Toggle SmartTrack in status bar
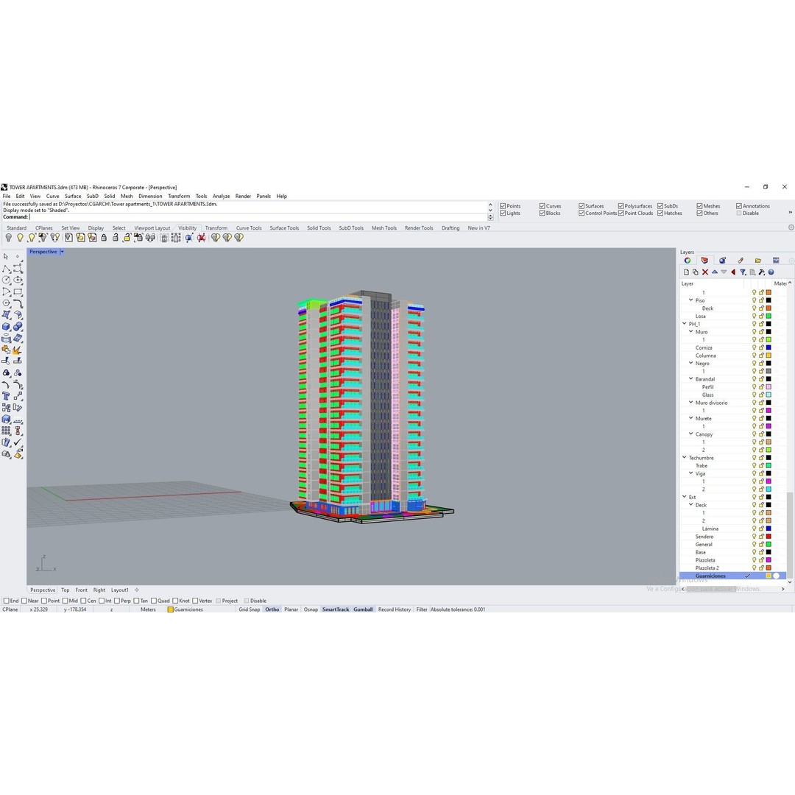Screen dimensions: 795x795 pos(336,610)
